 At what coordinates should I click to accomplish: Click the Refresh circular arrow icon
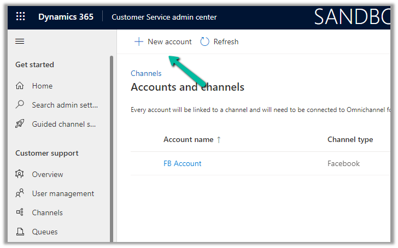(x=205, y=42)
